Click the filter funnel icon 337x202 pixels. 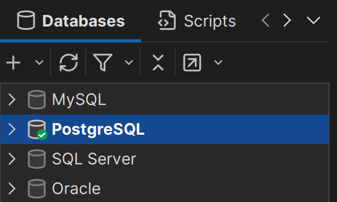pos(103,63)
